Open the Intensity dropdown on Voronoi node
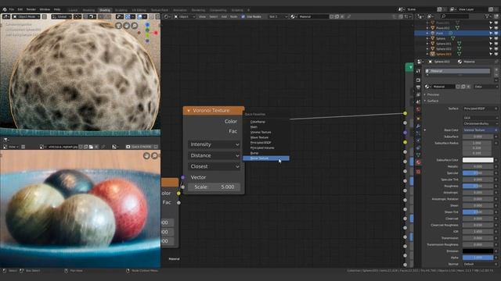Image resolution: width=501 pixels, height=281 pixels. [x=214, y=144]
